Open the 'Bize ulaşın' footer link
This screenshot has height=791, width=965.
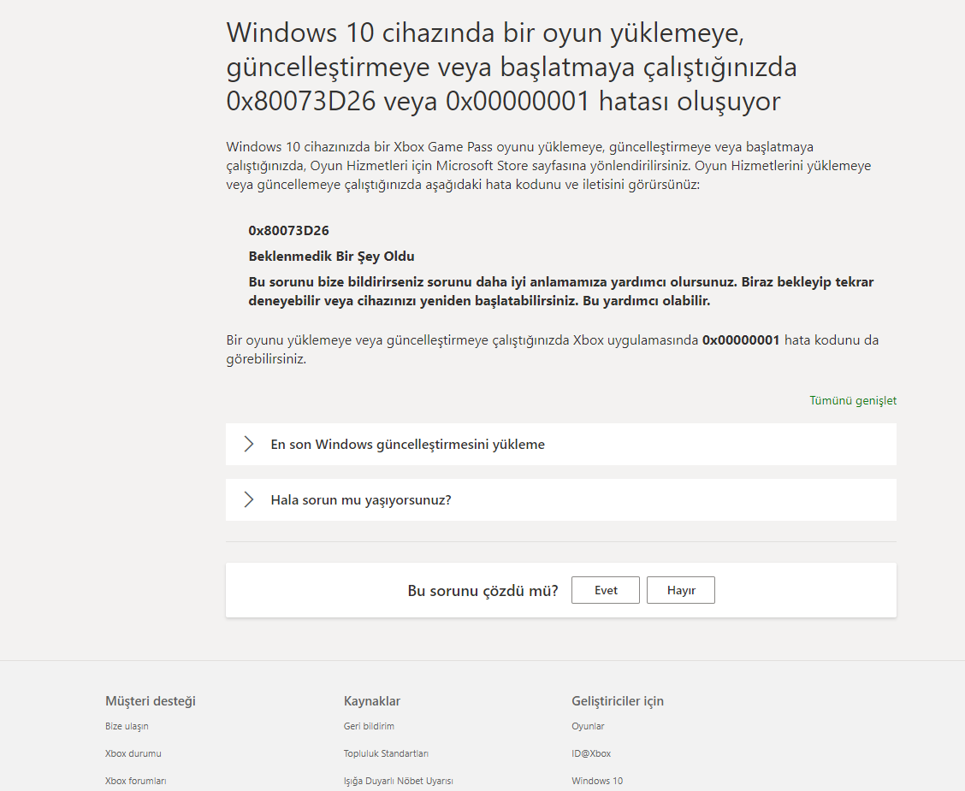pos(127,726)
